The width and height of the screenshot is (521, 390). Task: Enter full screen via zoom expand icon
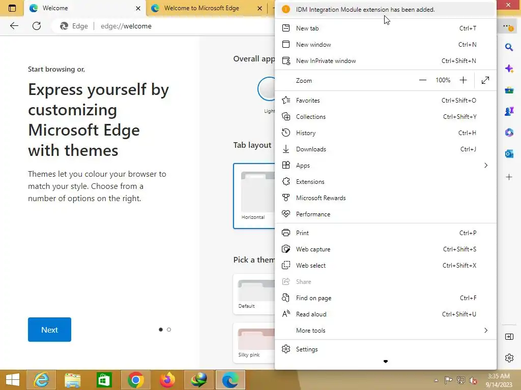tap(485, 80)
